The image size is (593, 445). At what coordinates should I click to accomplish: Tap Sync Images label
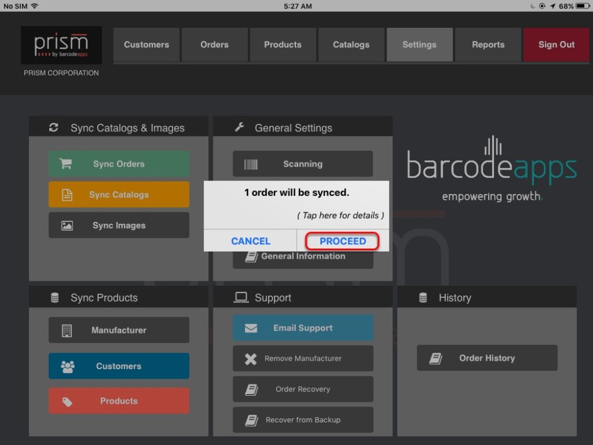119,225
